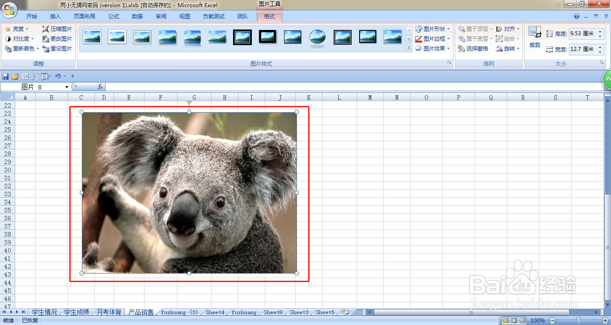
Task: Click the green rotation handle above picture
Action: pyautogui.click(x=189, y=102)
